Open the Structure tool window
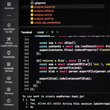This screenshot has width=110, height=110. click(9, 6)
